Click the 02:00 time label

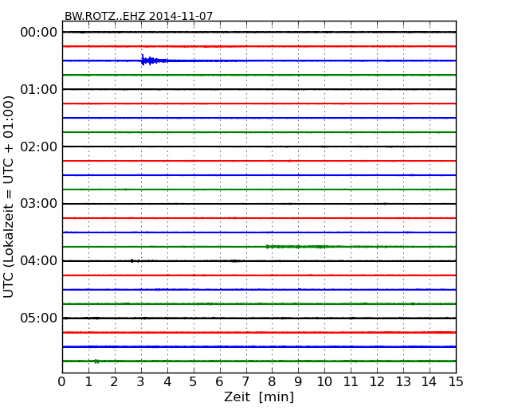tap(39, 146)
